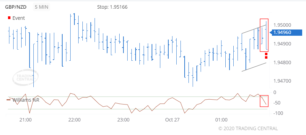Screen dimensions: 306x135
Task: Click the 1.94700 price axis label
Action: pos(282,81)
